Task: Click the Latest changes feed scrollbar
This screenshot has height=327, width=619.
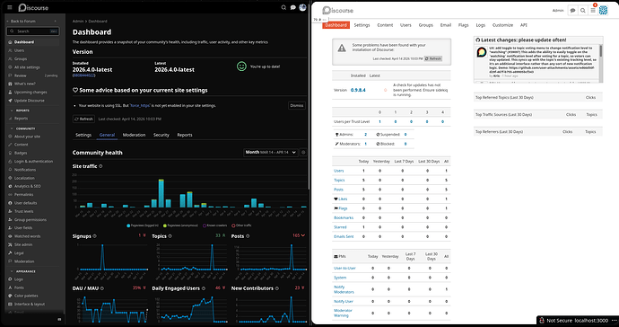Action: point(601,51)
